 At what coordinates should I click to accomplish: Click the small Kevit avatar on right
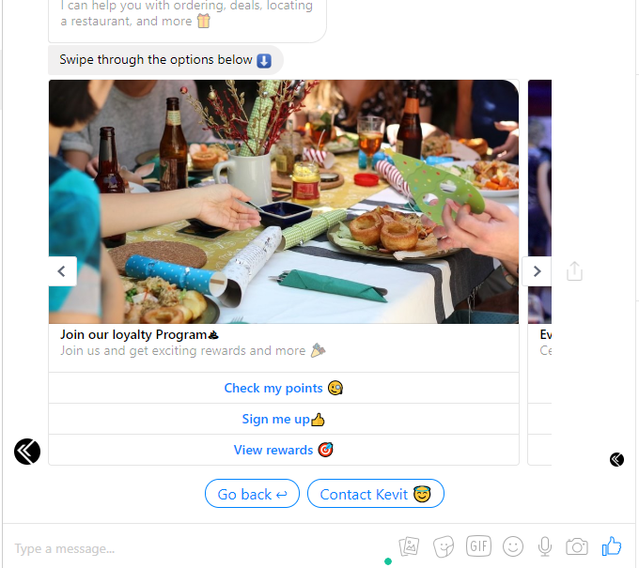pyautogui.click(x=616, y=459)
